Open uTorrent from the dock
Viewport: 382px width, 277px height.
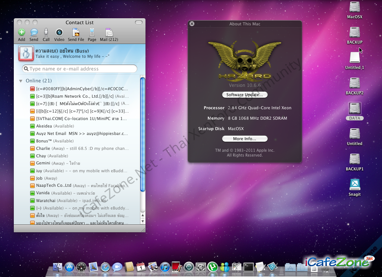point(213,267)
